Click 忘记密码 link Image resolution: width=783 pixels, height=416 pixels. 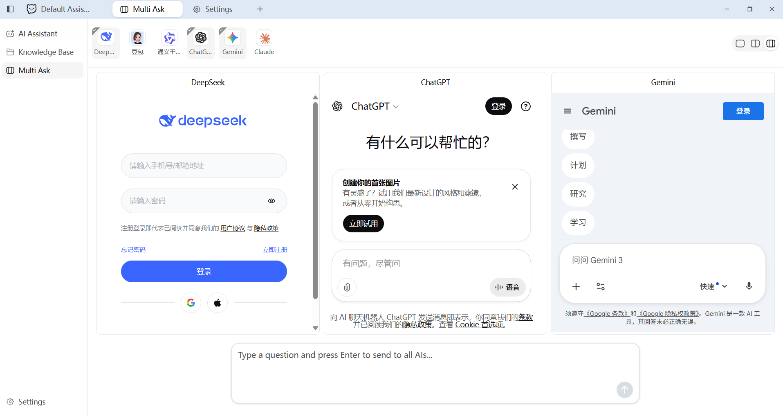coord(133,250)
